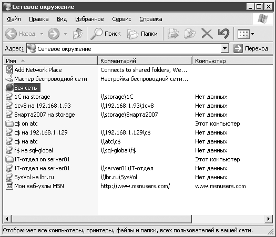This screenshot has width=276, height=237.
Task: Click the Move To folder icon
Action: point(173,34)
